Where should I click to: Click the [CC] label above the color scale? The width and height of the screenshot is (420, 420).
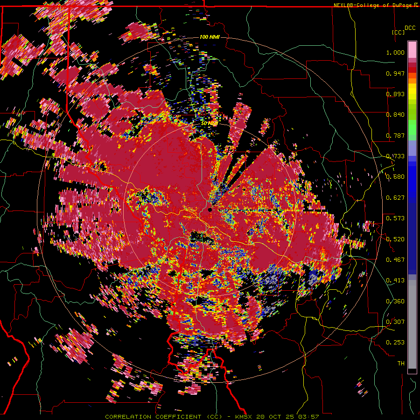(x=399, y=32)
